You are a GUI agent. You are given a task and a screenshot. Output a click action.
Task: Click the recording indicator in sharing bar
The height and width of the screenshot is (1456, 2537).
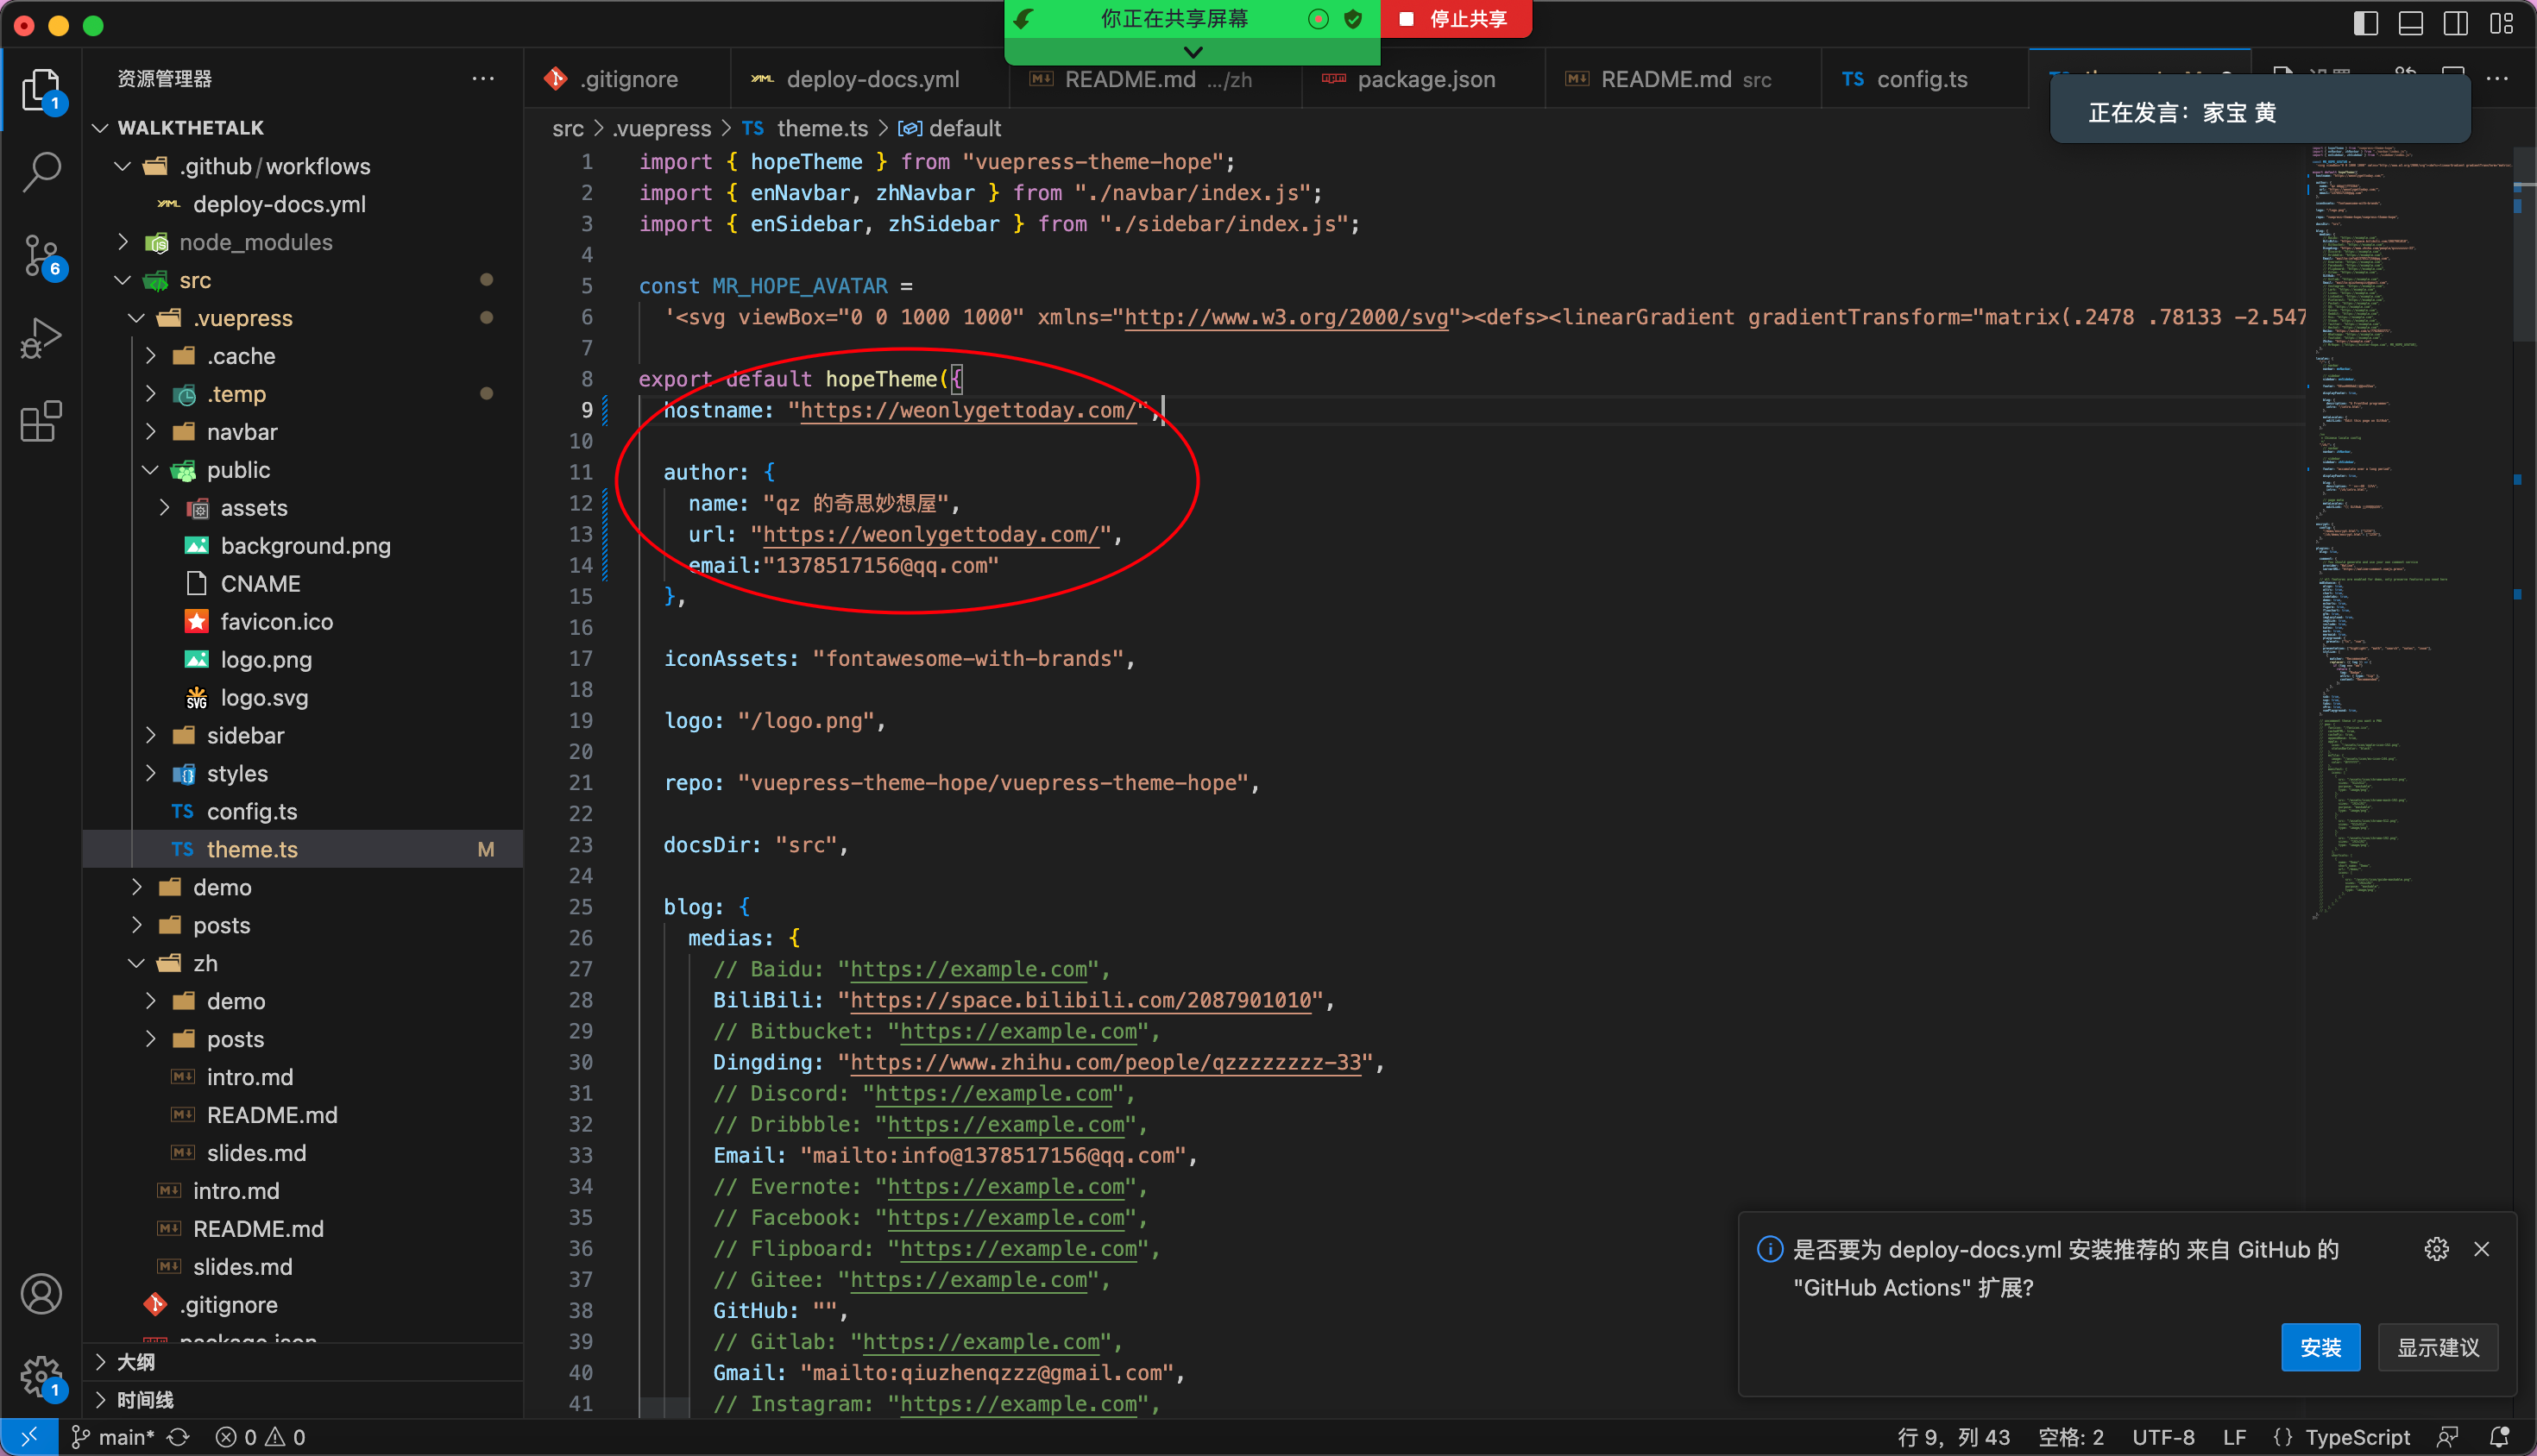pos(1318,19)
